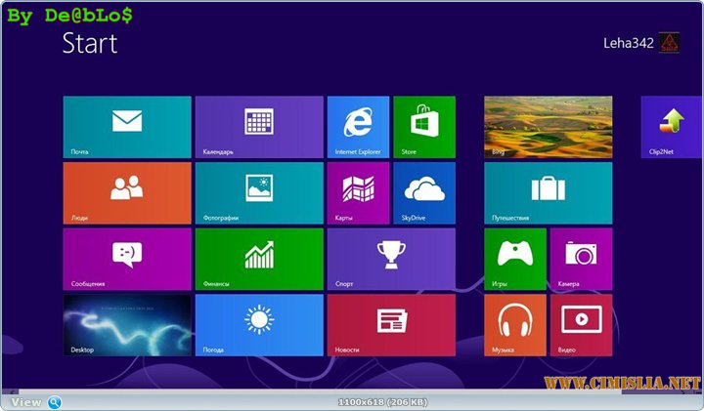Open the SkyDrive tile

[x=424, y=193]
